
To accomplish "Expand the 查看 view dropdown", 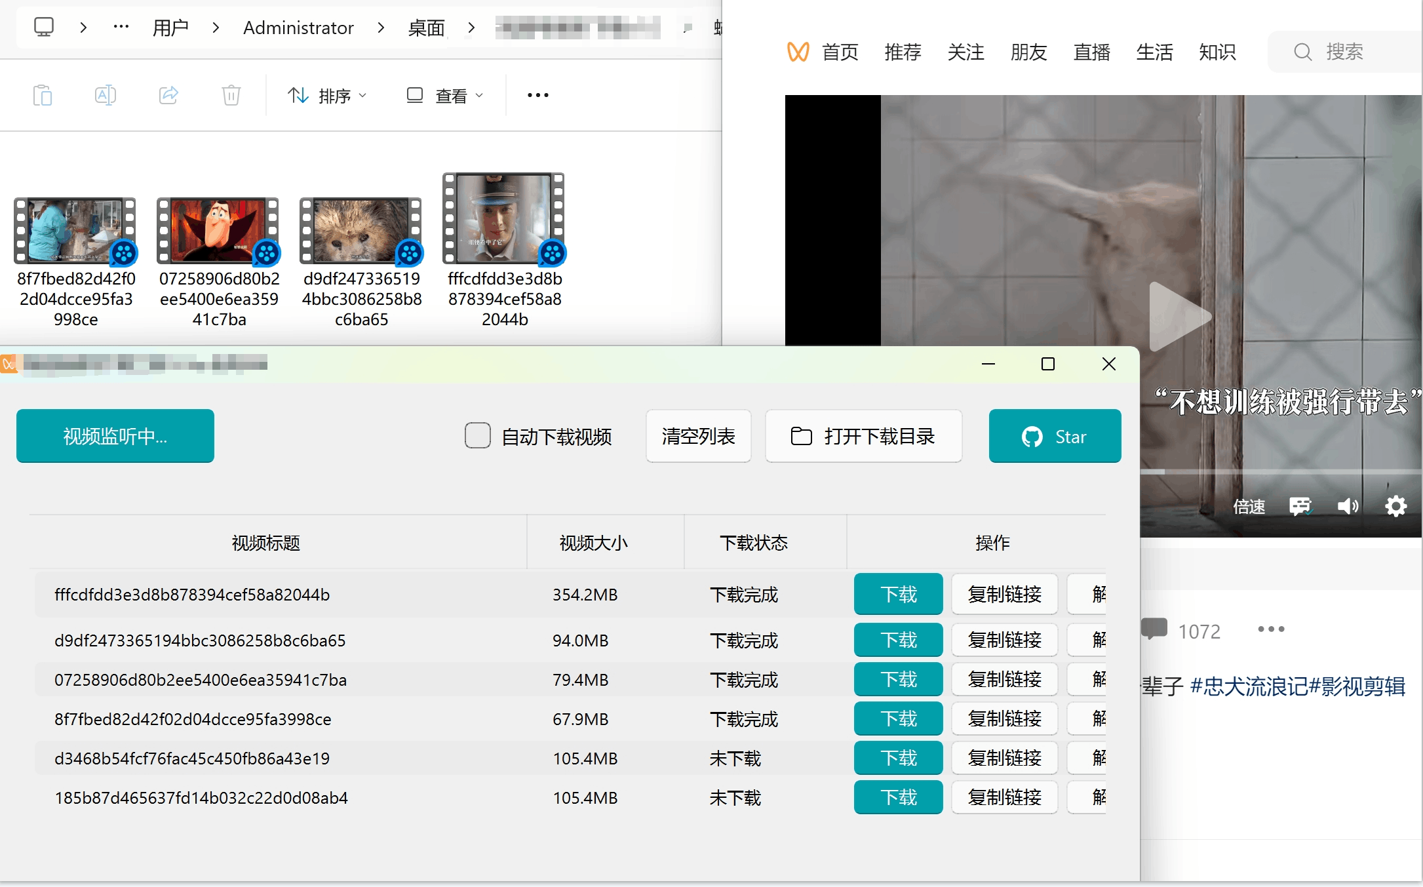I will [x=445, y=96].
